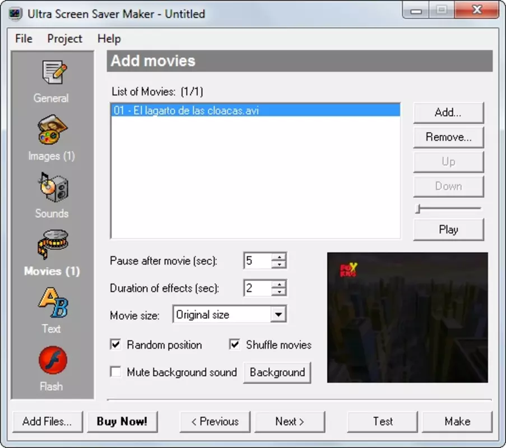Viewport: 506px width, 448px height.
Task: Select '01 - El lagarto de las cloacas.avi'
Action: tap(256, 110)
